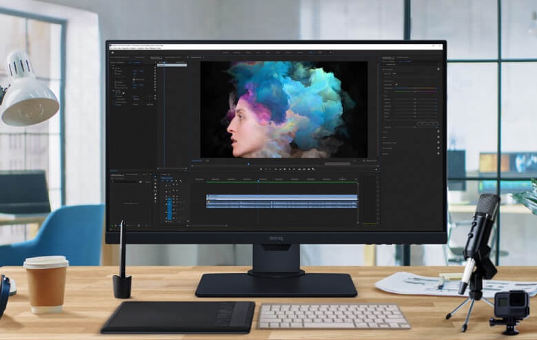Click the timeline horizontal zoom scrollbar
This screenshot has height=340, width=537.
[x=207, y=226]
